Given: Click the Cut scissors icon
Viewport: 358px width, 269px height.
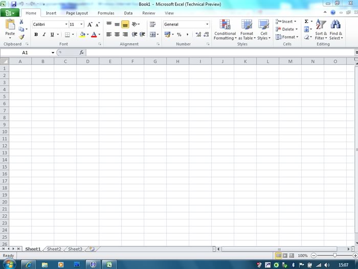Looking at the screenshot, I should (21, 22).
